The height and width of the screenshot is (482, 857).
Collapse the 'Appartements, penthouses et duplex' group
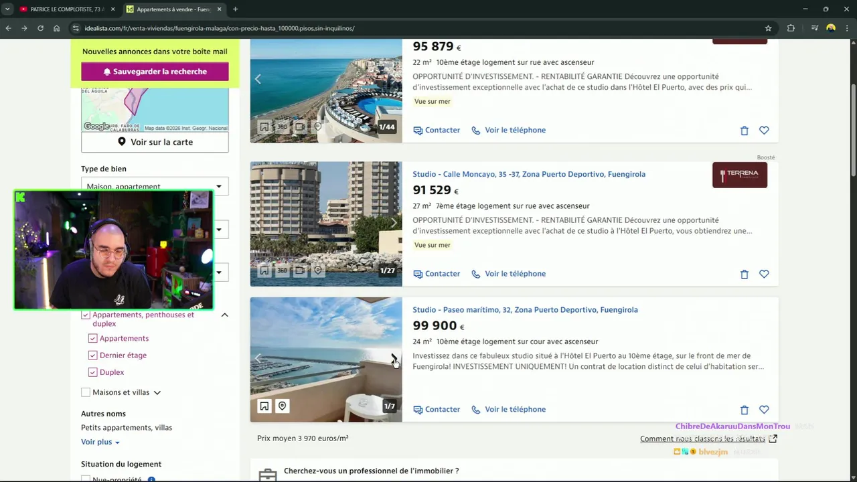point(225,315)
